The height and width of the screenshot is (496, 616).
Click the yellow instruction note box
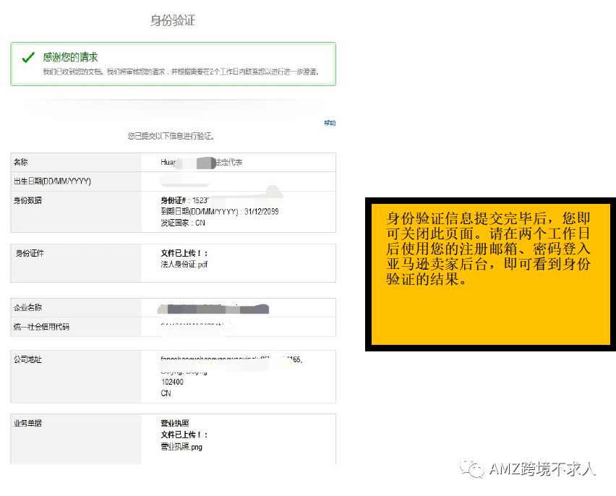(x=489, y=274)
